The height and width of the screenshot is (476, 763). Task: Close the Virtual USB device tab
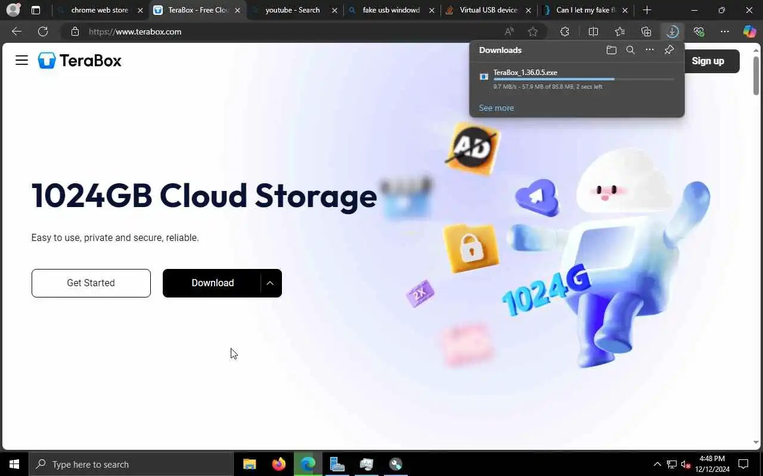[528, 10]
